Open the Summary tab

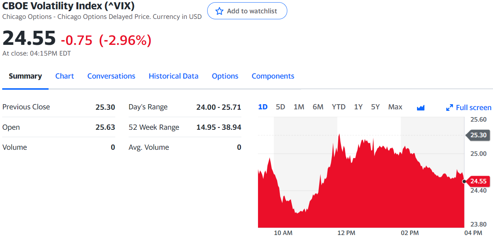(25, 76)
